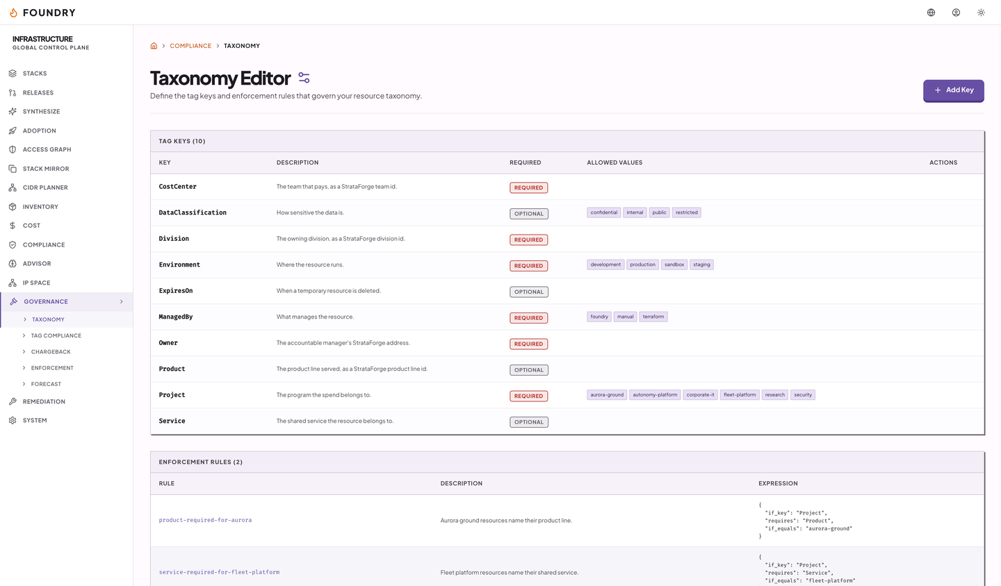This screenshot has height=586, width=1001.
Task: Click the 'aurora-ground' allowed value tag
Action: pyautogui.click(x=607, y=395)
